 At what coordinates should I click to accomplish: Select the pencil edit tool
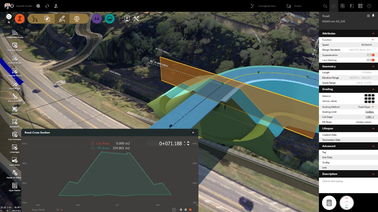coord(62,19)
